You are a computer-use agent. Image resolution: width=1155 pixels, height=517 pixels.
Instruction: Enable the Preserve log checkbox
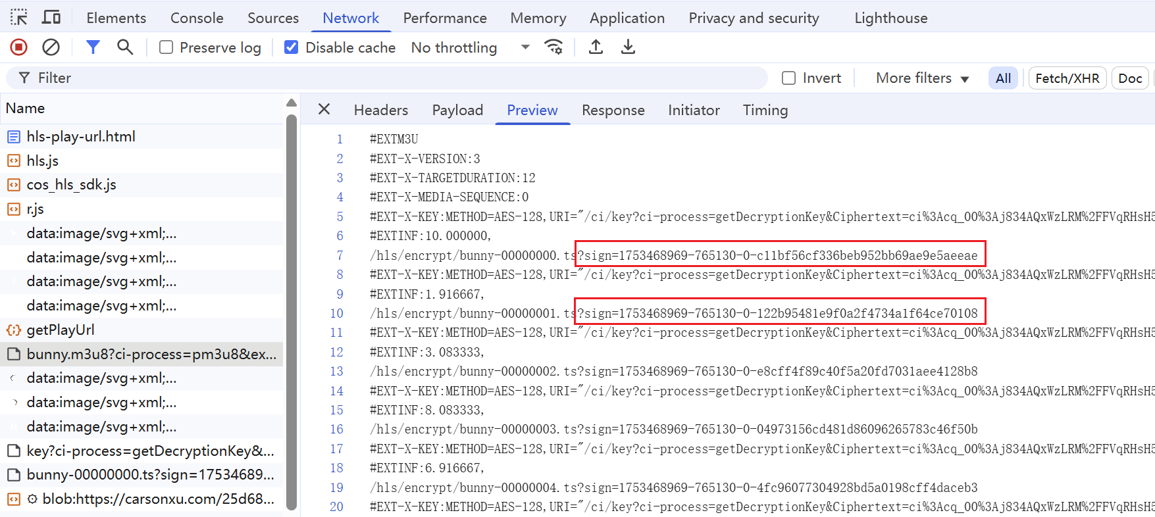pos(167,47)
